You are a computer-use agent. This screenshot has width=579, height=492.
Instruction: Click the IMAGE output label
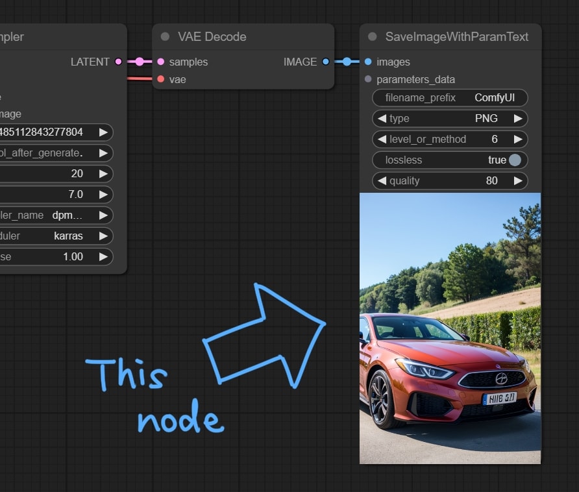click(300, 62)
